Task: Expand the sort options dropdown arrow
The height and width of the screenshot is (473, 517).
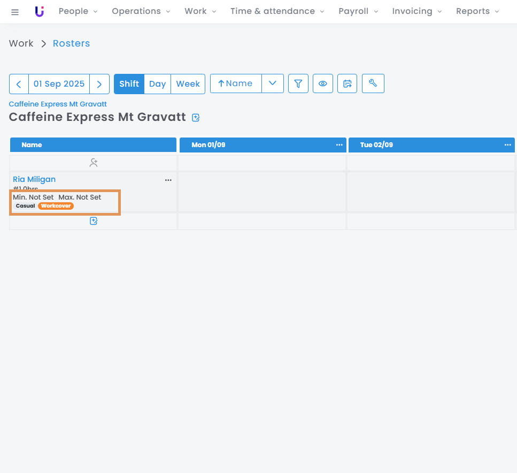Action: tap(273, 83)
